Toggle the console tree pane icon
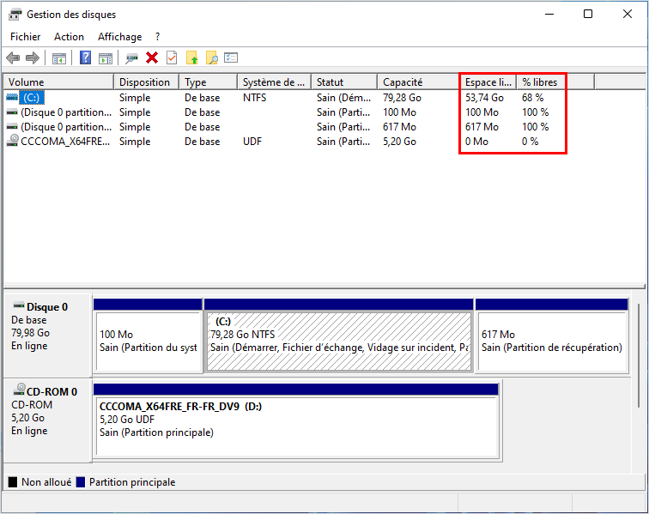This screenshot has height=514, width=649. coord(59,58)
